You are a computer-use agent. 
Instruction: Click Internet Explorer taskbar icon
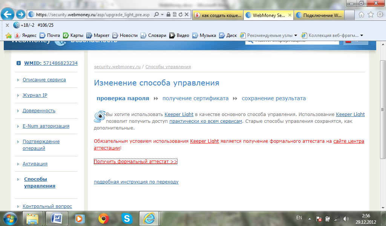(x=149, y=218)
